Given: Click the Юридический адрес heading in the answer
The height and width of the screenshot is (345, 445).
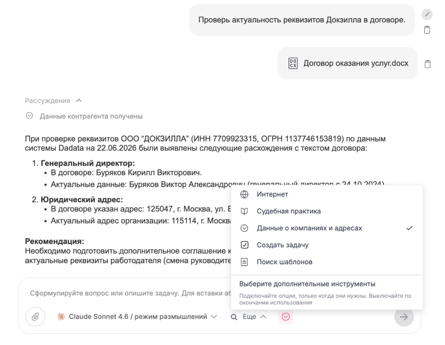Looking at the screenshot, I should (x=82, y=200).
